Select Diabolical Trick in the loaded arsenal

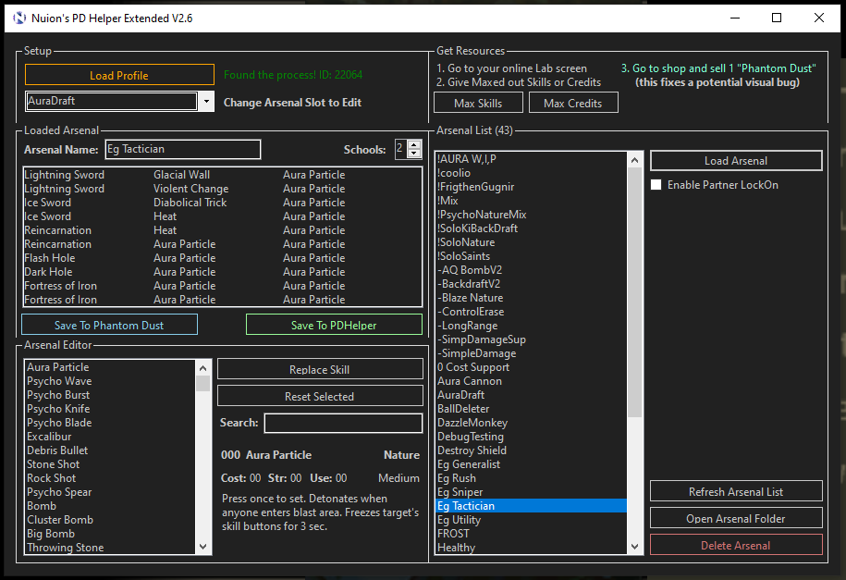(190, 203)
